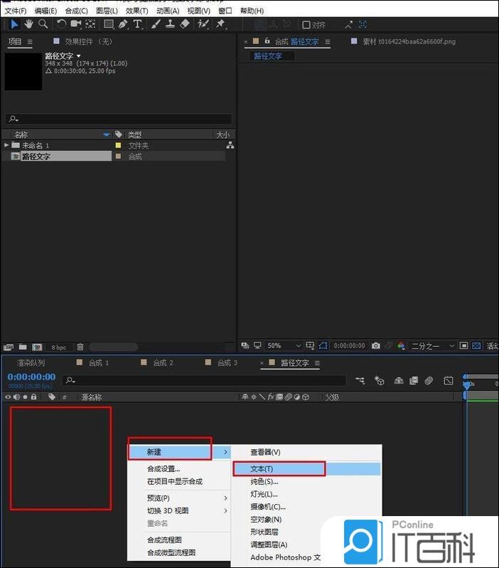Create a new composition from project panel footer
This screenshot has width=499, height=568.
[37, 347]
